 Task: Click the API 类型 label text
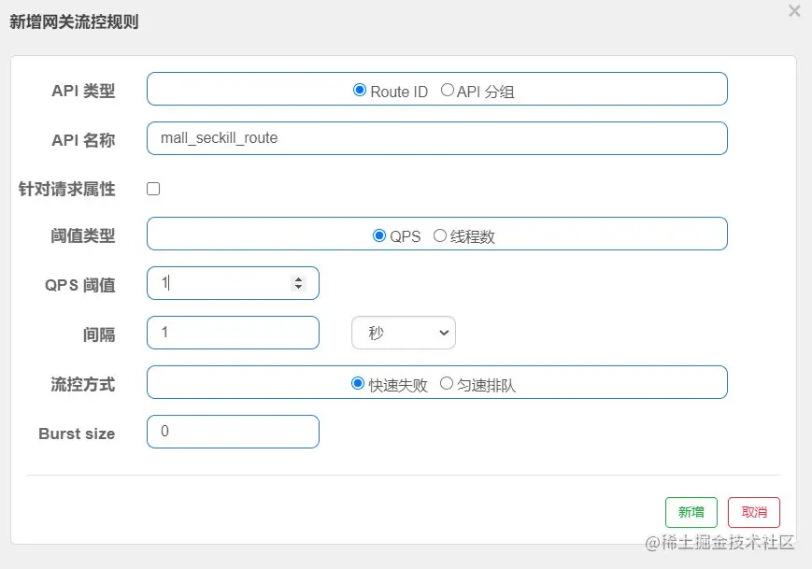click(x=83, y=91)
